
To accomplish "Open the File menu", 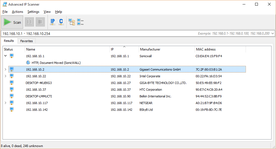I will [x=5, y=12].
